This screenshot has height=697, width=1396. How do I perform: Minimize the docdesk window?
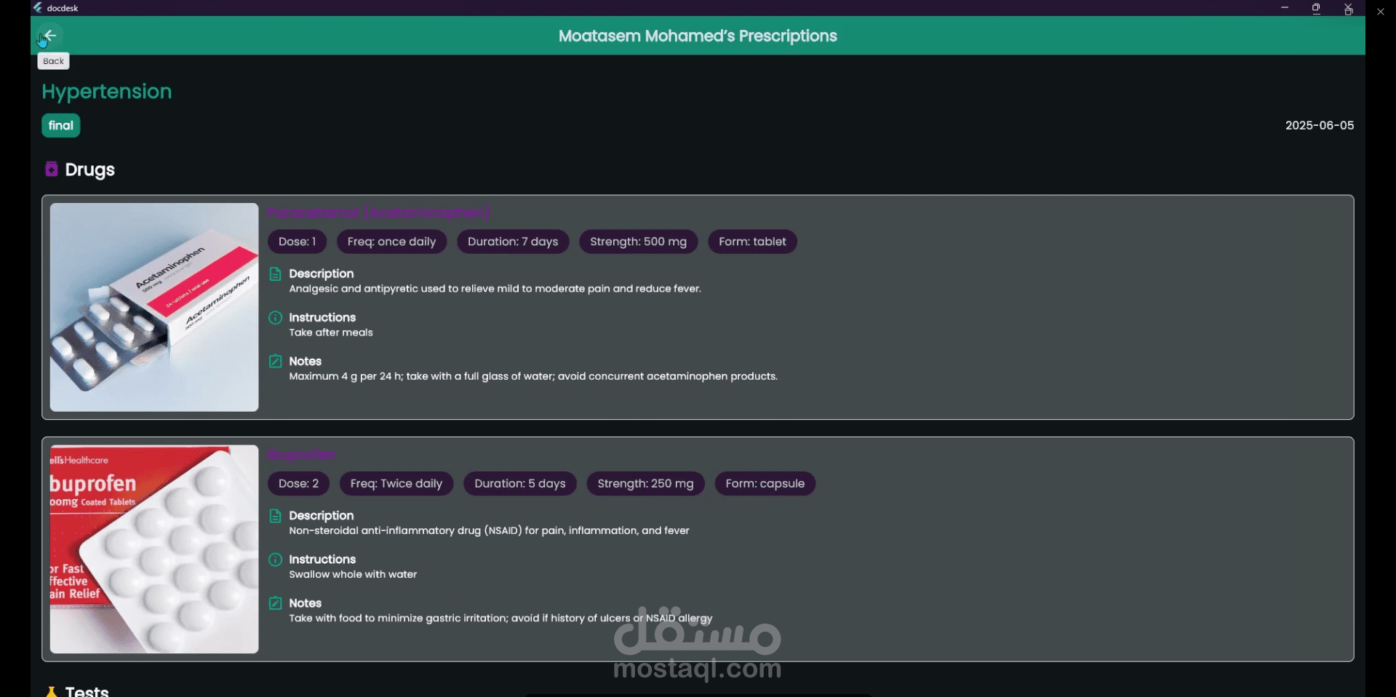click(1285, 8)
